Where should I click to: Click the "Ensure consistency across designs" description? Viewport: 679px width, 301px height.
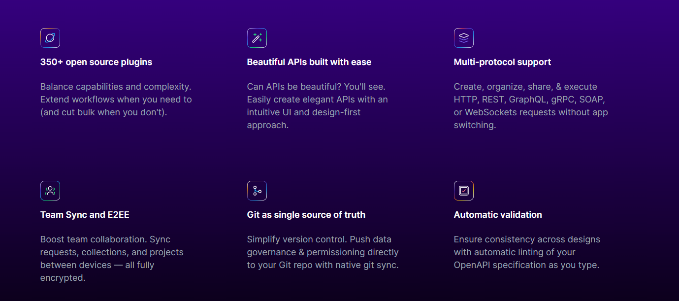click(x=527, y=252)
